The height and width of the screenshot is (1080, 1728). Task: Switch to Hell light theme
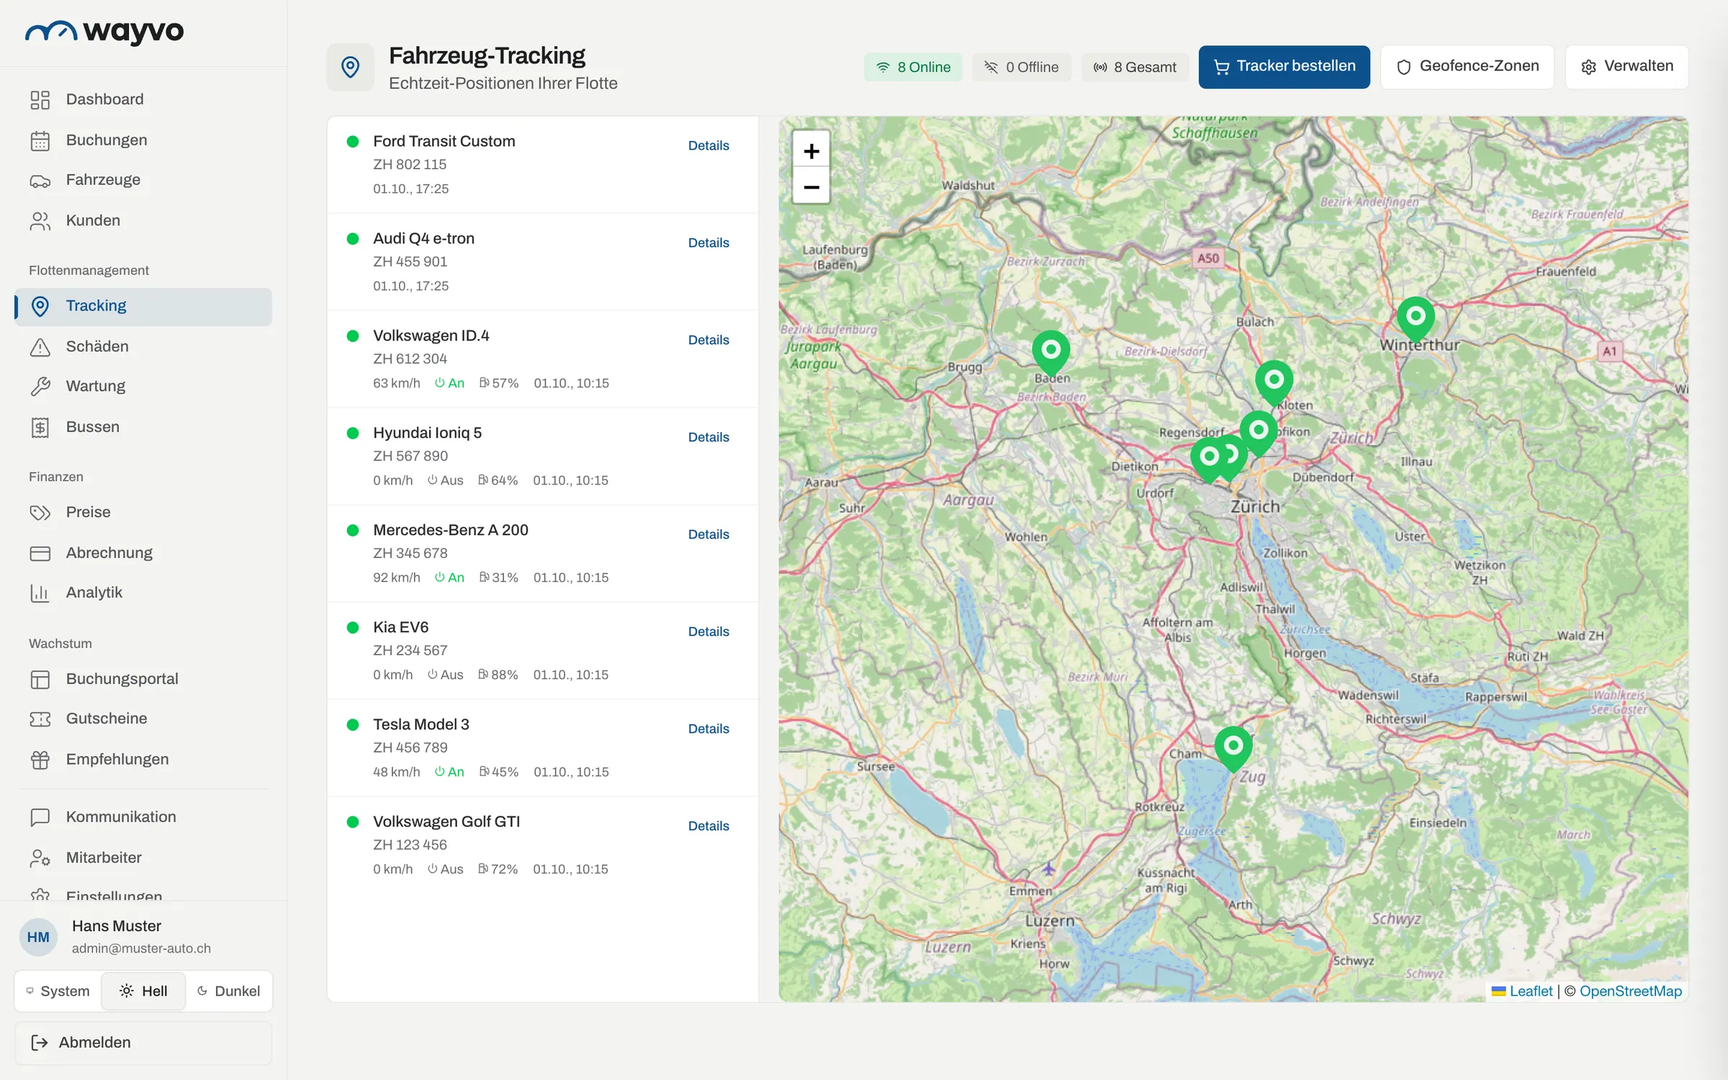pyautogui.click(x=143, y=991)
